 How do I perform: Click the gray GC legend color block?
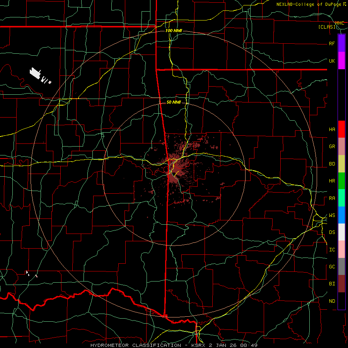point(341,266)
